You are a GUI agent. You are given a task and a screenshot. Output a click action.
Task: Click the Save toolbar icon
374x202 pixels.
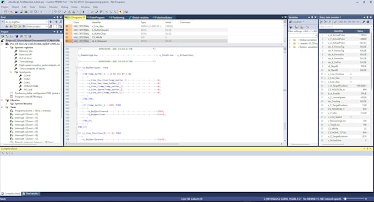(x=16, y=12)
